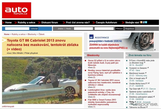Open Chci si koupit auto topic
The height and width of the screenshot is (109, 161).
(x=137, y=78)
